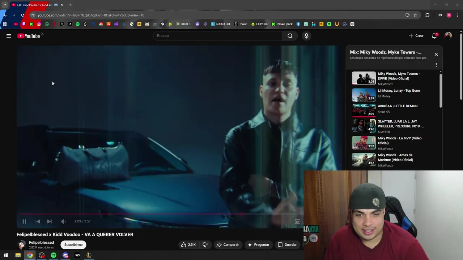Pause the video
This screenshot has height=260, width=463.
[24, 221]
